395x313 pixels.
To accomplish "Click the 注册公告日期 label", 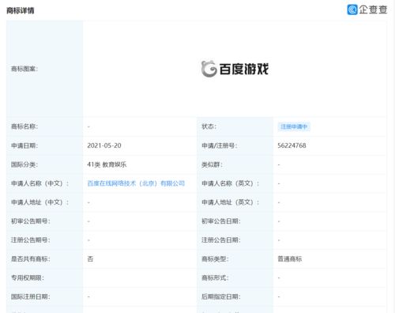I will tap(221, 240).
